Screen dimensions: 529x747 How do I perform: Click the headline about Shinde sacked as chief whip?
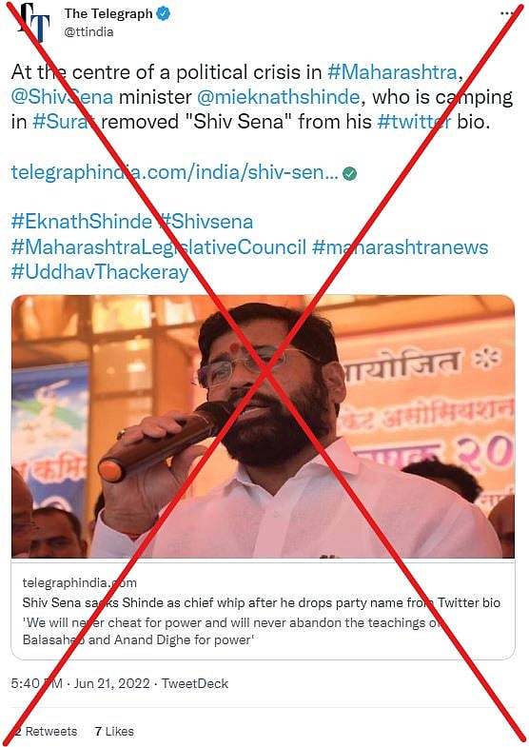point(262,602)
